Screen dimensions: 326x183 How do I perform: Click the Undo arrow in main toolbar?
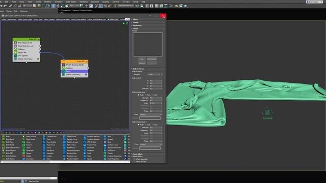pos(1,6)
